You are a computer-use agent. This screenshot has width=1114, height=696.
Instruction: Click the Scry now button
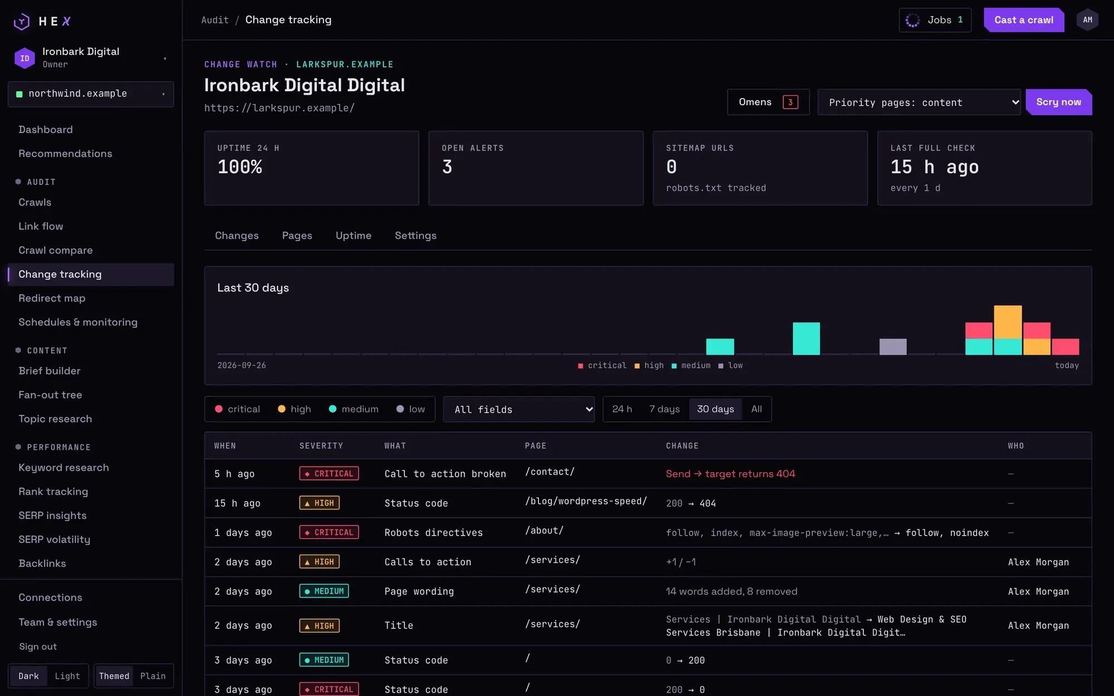1058,102
